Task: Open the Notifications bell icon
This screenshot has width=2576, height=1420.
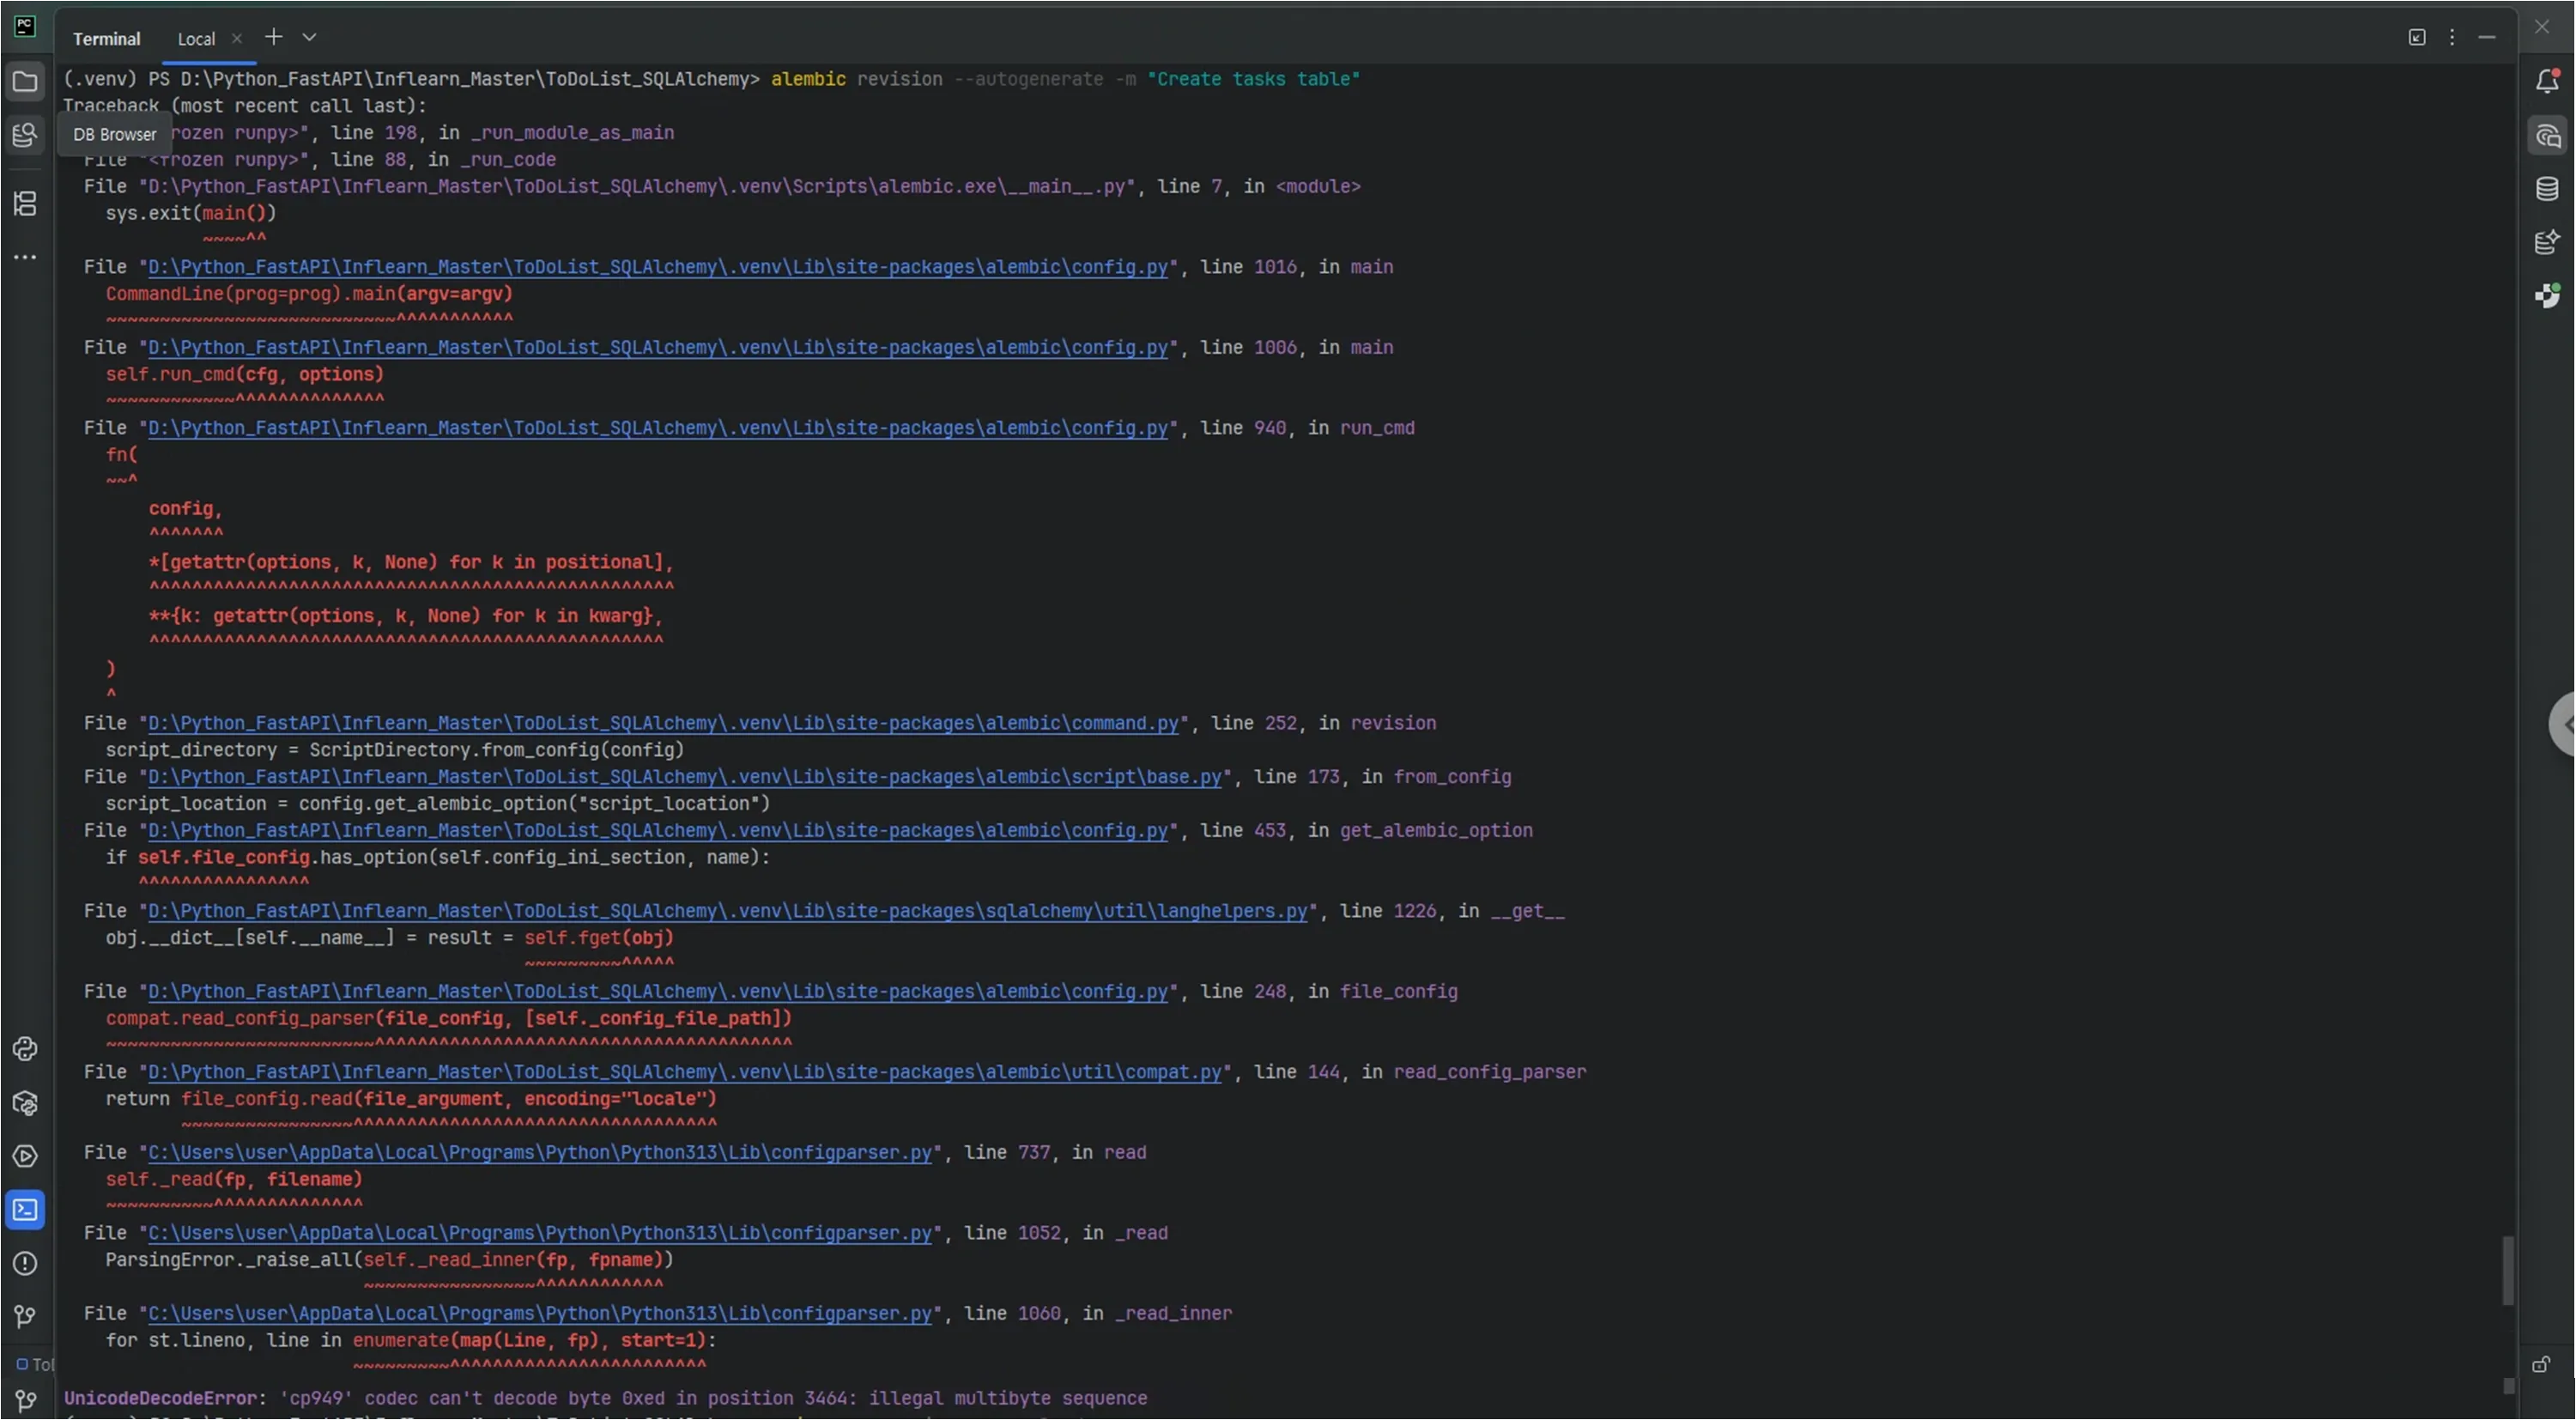Action: 2547,81
